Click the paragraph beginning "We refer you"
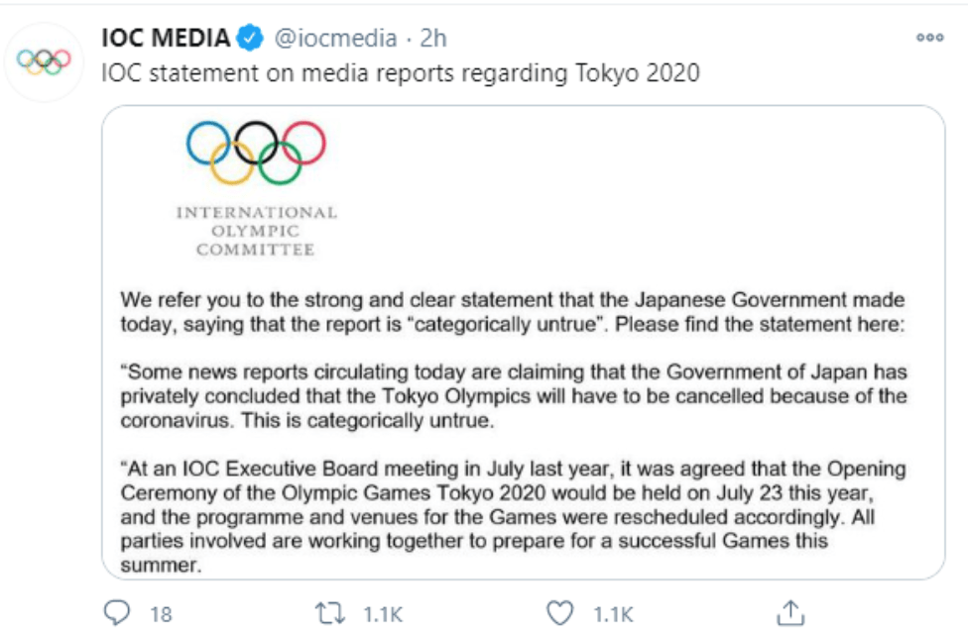This screenshot has height=635, width=968. 512,312
